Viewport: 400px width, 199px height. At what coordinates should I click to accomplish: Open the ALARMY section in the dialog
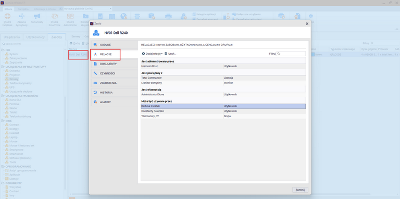[x=114, y=102]
